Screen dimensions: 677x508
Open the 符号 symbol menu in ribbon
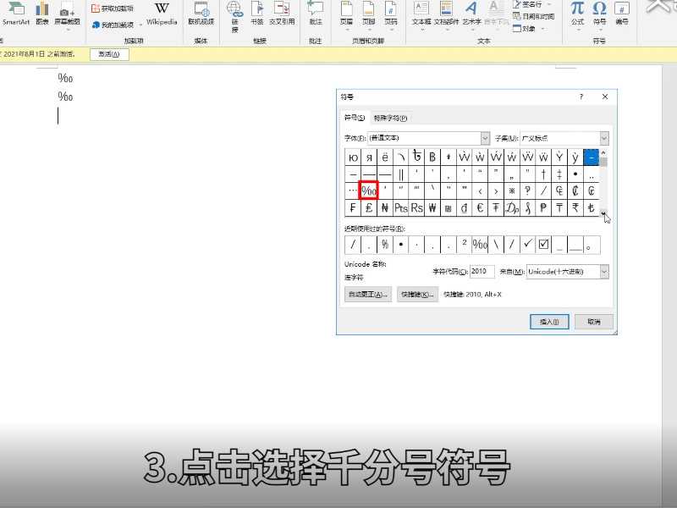pyautogui.click(x=599, y=13)
